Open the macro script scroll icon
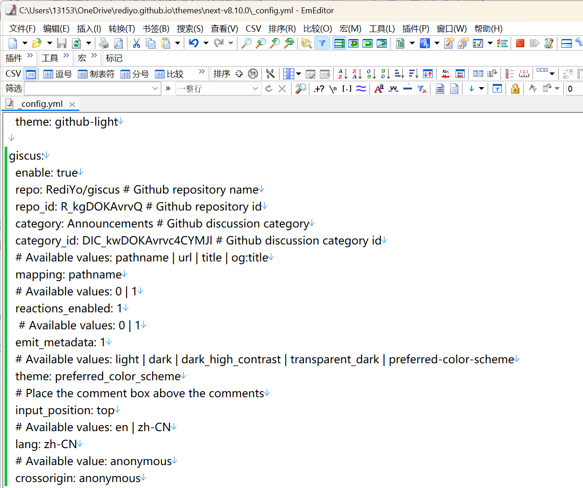The image size is (583, 488). (549, 43)
